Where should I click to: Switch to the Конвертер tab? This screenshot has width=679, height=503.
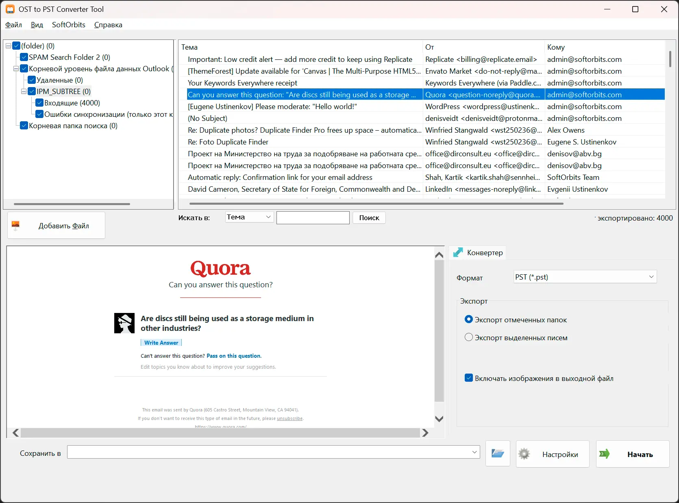pos(478,253)
